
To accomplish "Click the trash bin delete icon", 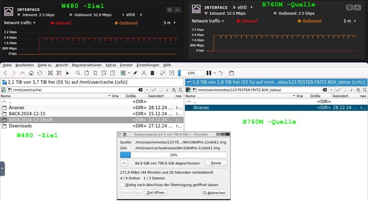I will (x=152, y=73).
